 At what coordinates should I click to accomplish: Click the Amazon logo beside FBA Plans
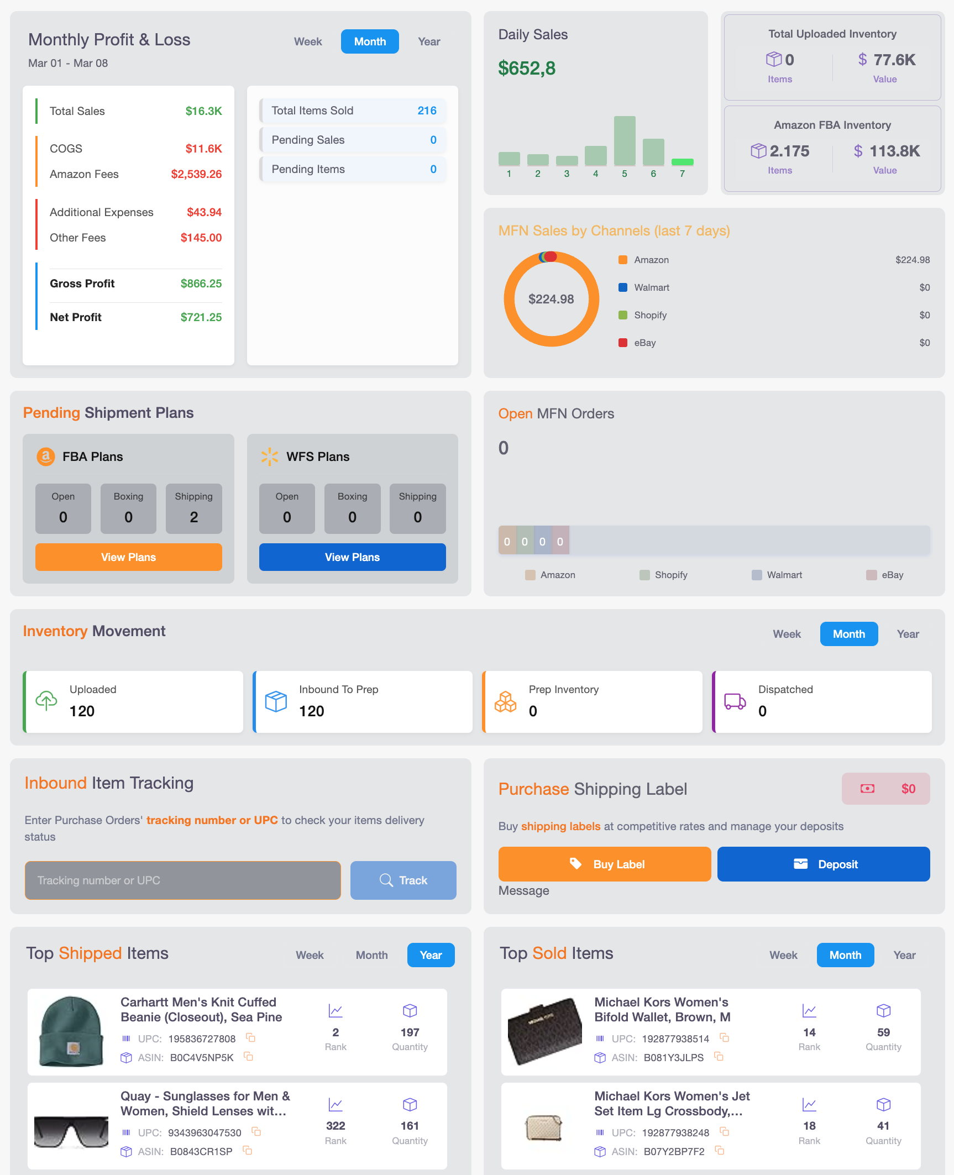pyautogui.click(x=46, y=457)
